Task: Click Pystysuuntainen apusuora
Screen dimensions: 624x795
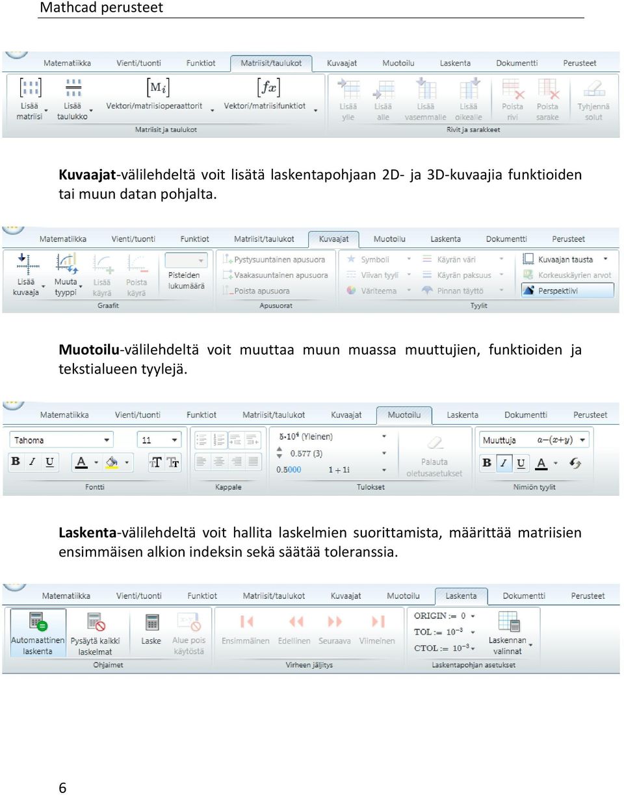Action: (274, 260)
